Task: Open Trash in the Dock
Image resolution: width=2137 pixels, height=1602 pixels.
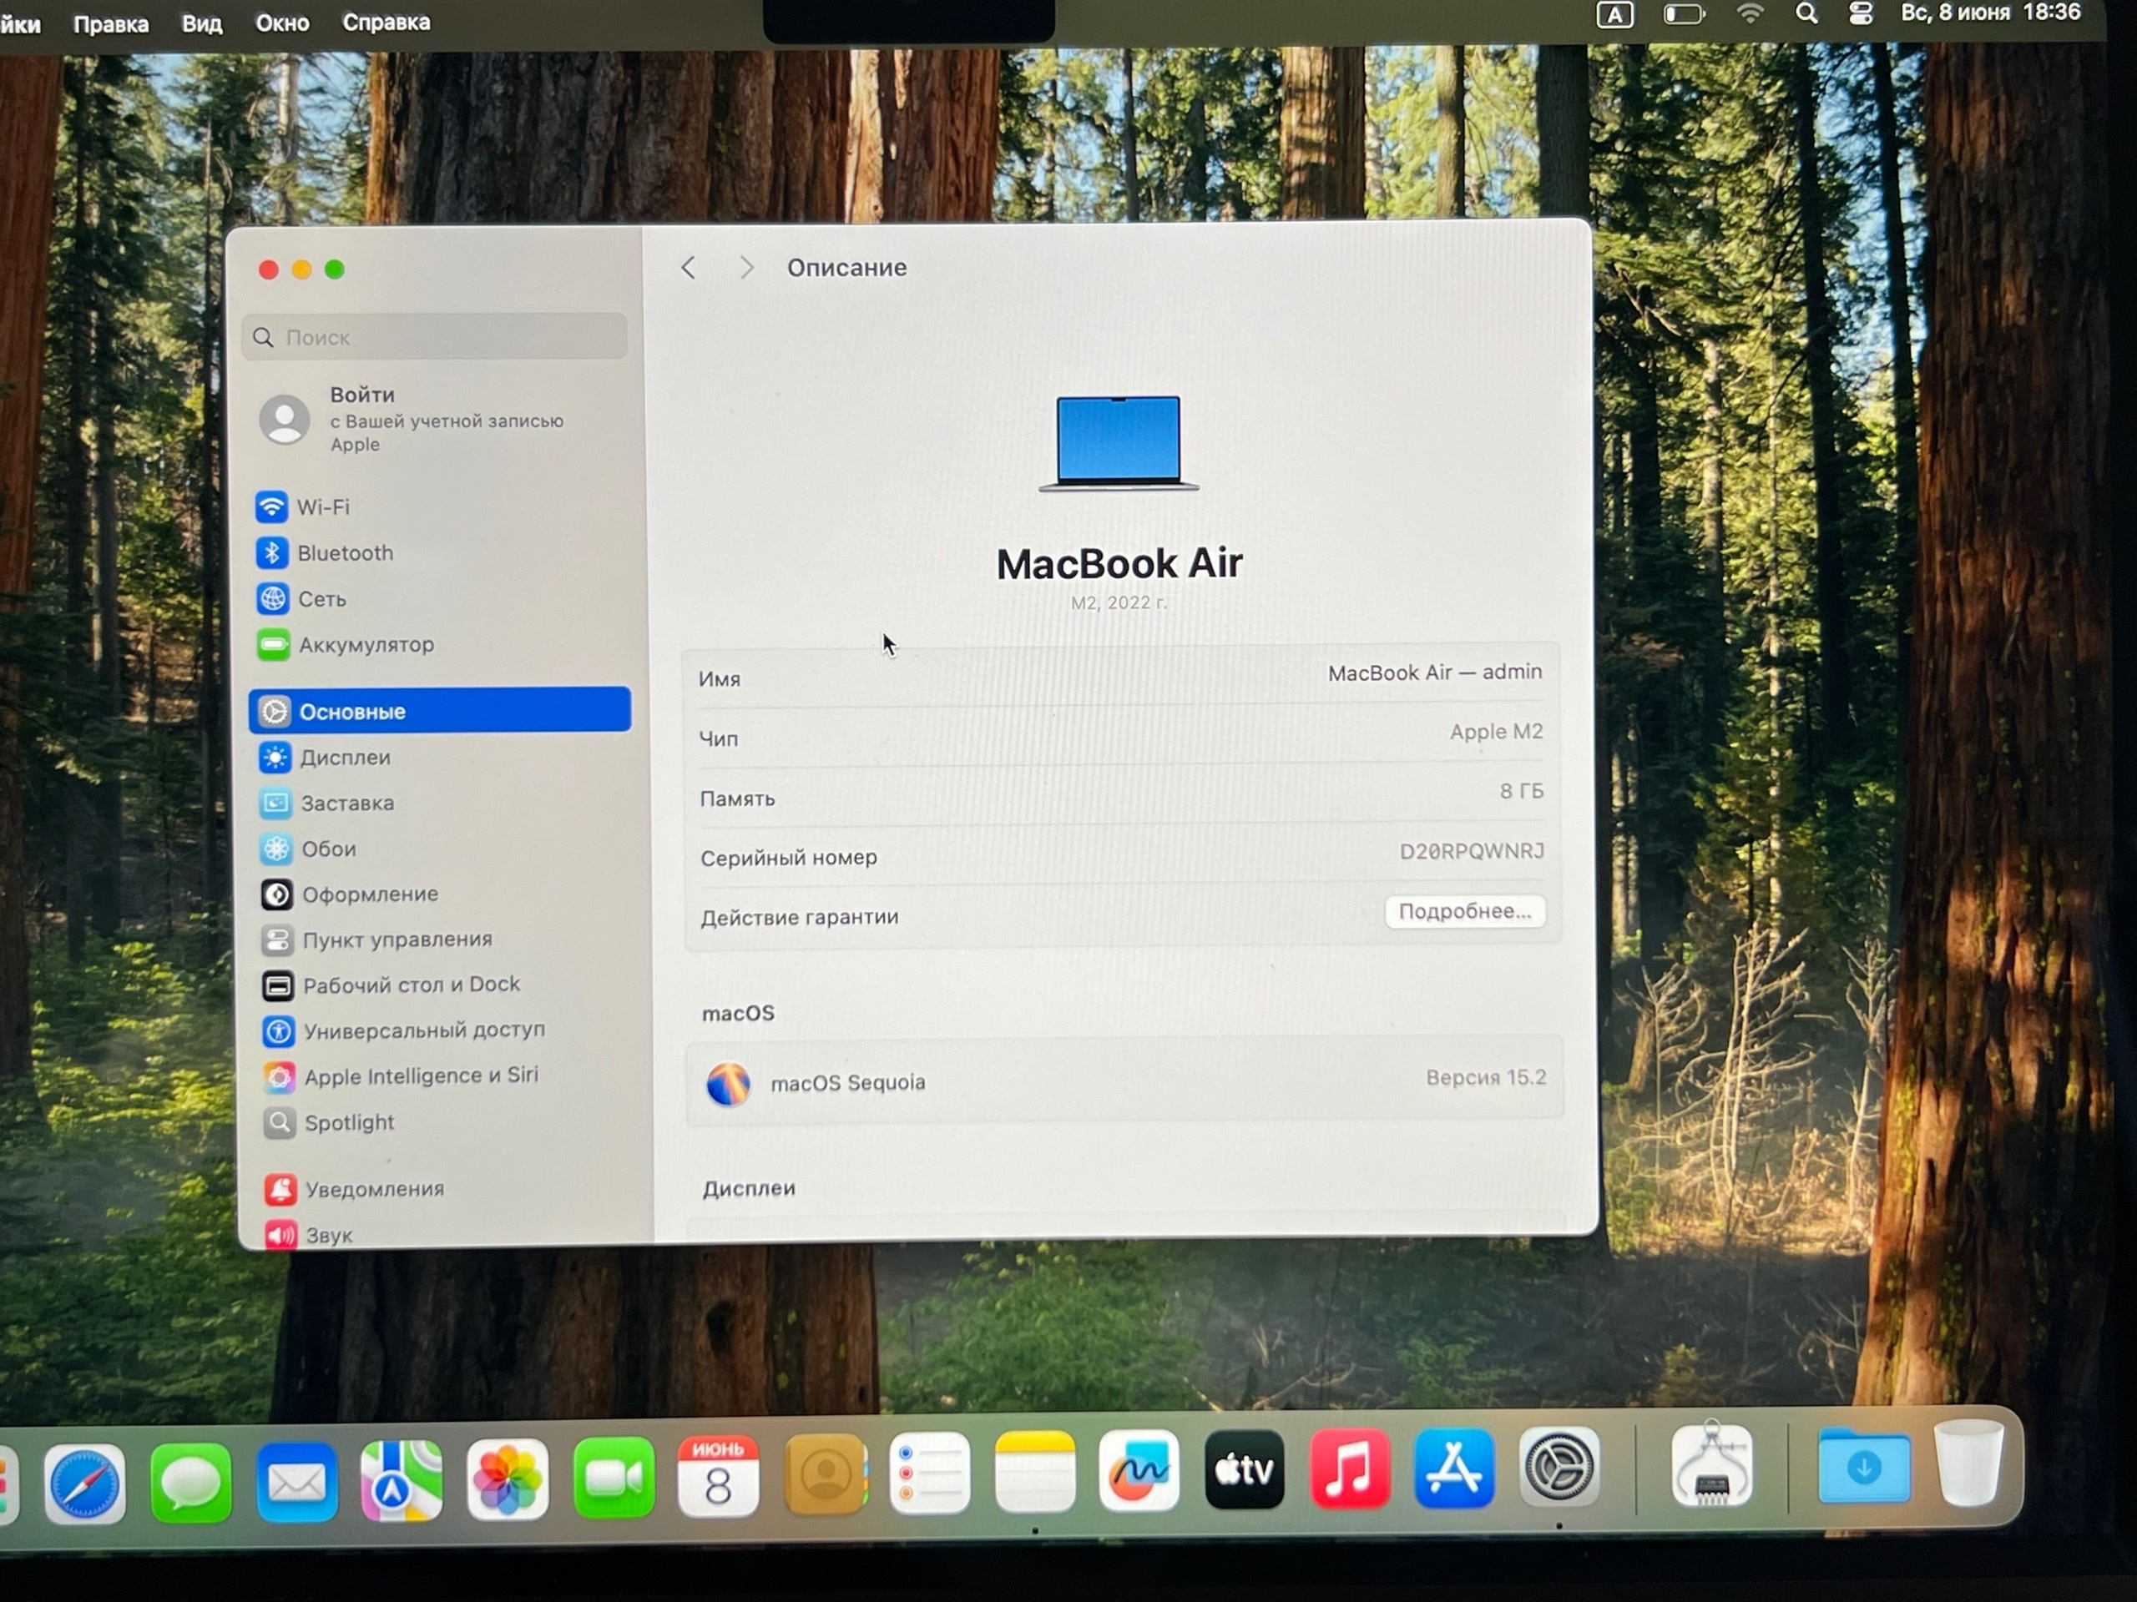Action: [1969, 1463]
